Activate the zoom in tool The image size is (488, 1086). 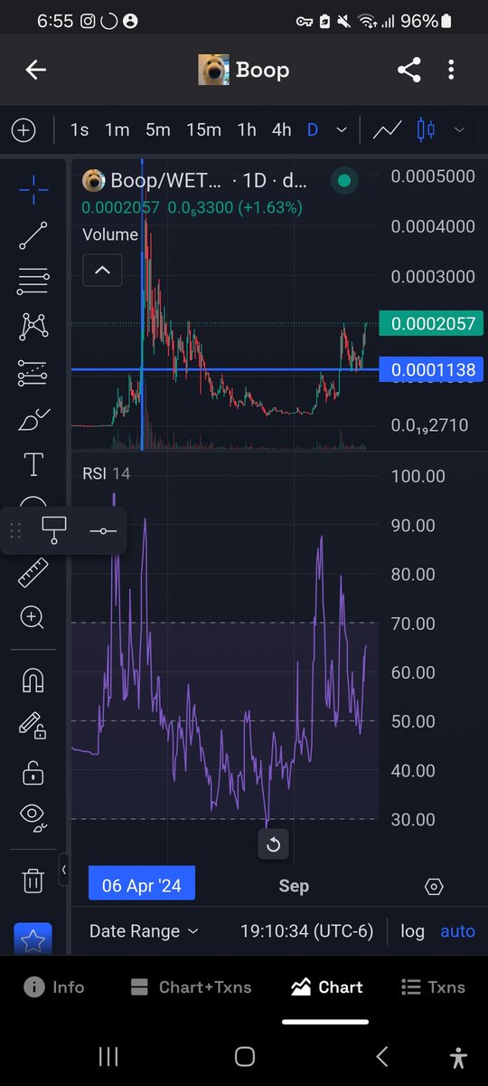coord(33,618)
